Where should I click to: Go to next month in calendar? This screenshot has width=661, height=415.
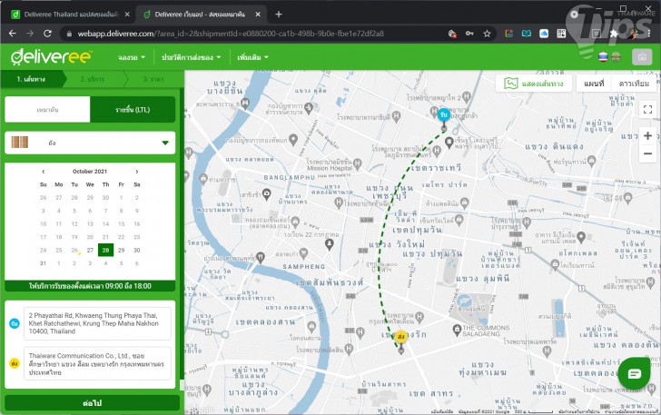tap(136, 172)
